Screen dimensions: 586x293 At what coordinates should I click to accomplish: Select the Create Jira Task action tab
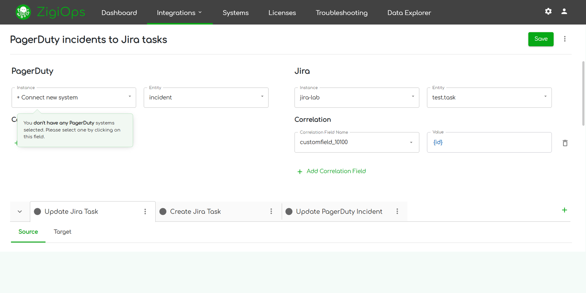click(218, 212)
